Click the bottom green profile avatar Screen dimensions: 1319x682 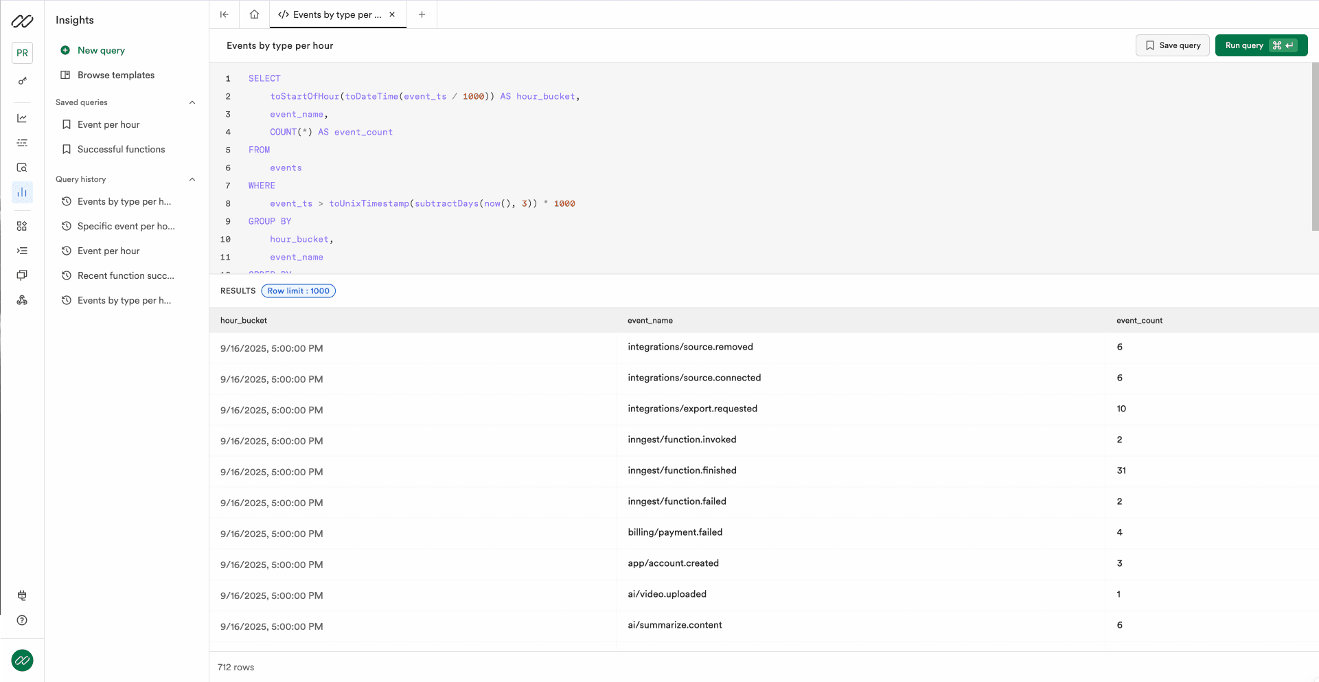click(22, 660)
